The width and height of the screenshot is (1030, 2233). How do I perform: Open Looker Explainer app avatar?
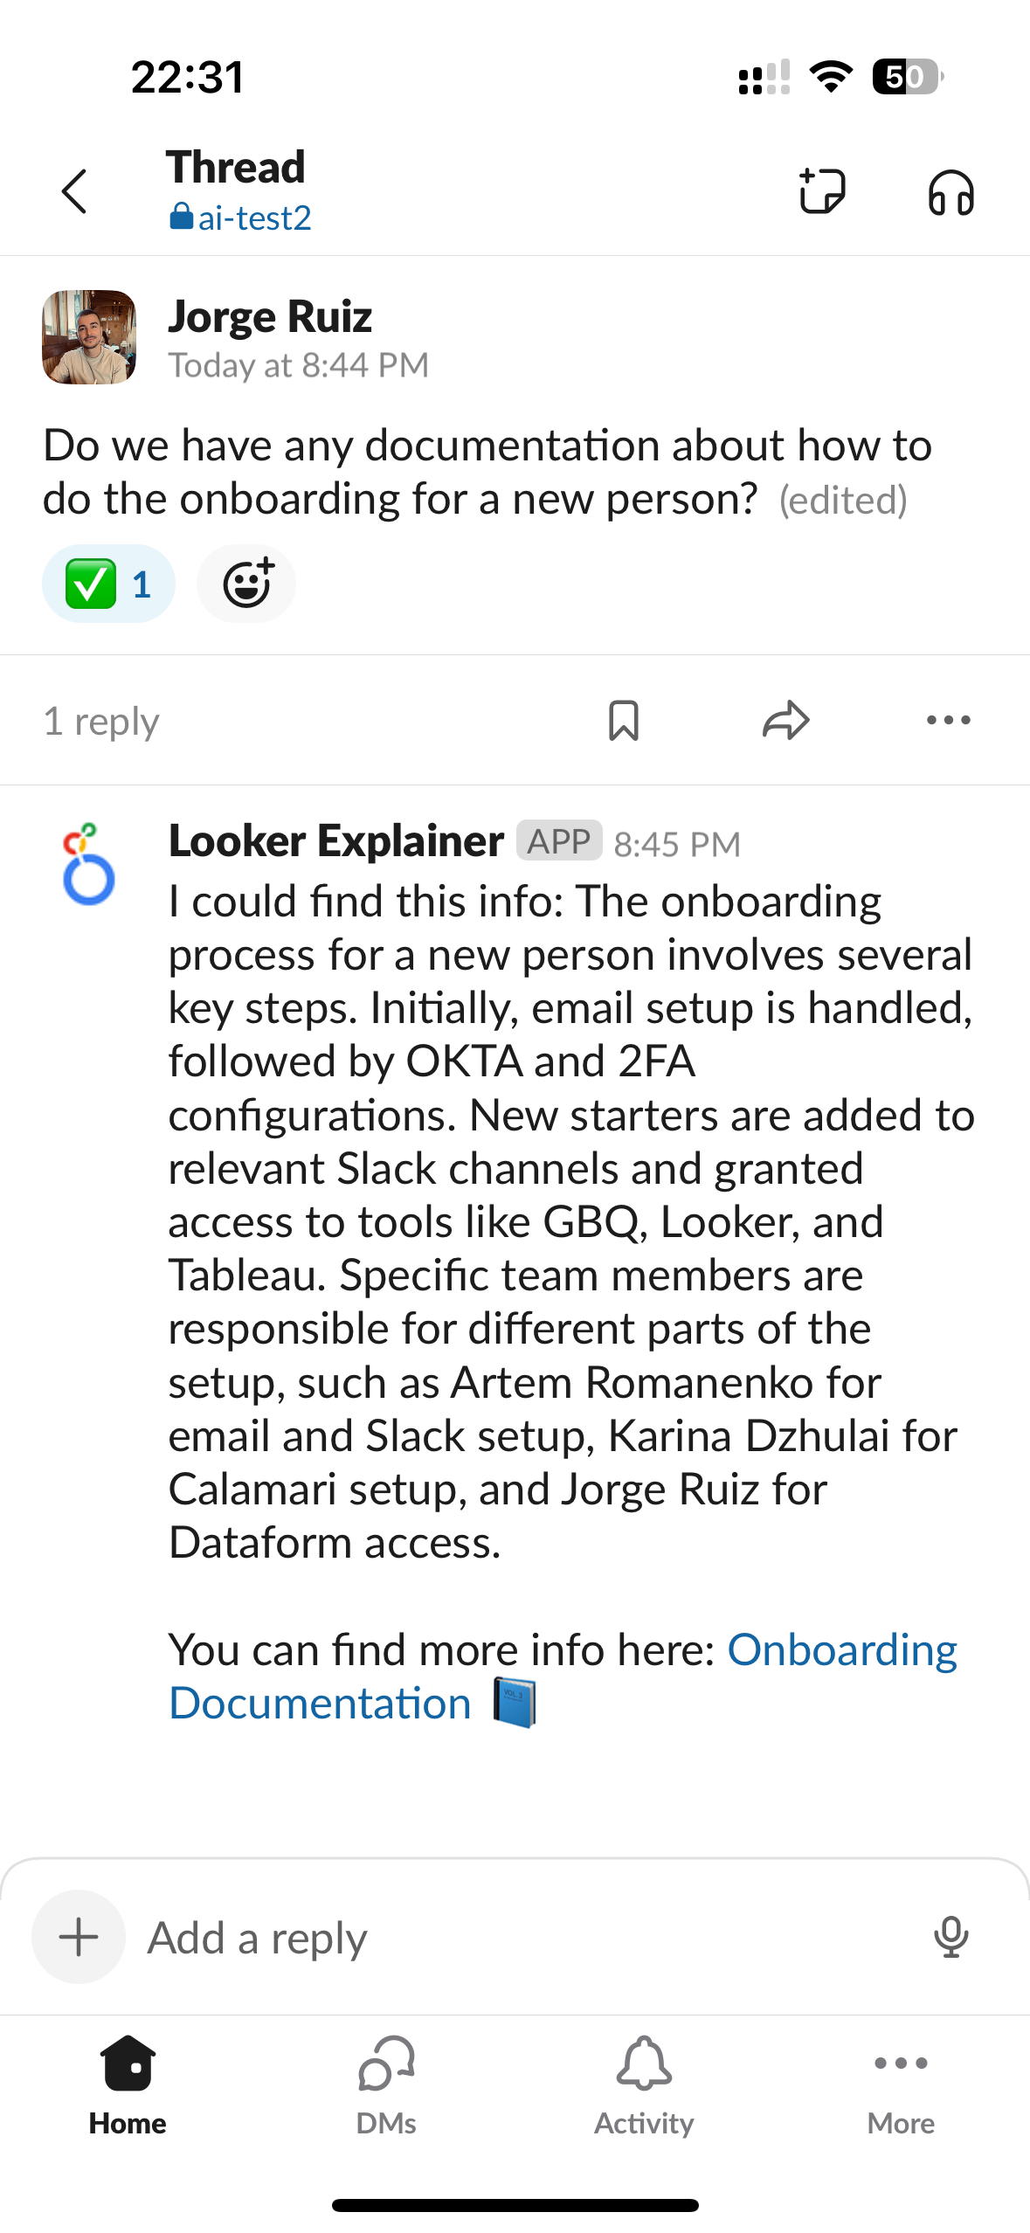pyautogui.click(x=88, y=864)
